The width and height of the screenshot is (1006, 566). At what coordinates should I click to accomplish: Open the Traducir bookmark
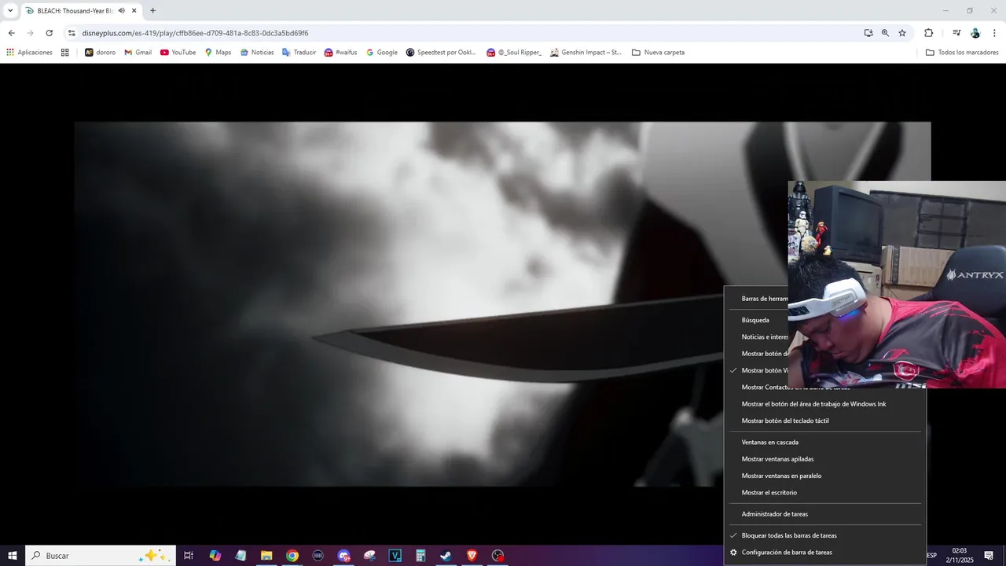click(x=299, y=53)
